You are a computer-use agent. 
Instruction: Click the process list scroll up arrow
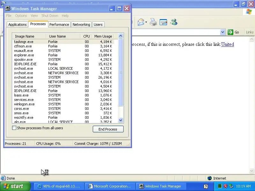click(121, 36)
